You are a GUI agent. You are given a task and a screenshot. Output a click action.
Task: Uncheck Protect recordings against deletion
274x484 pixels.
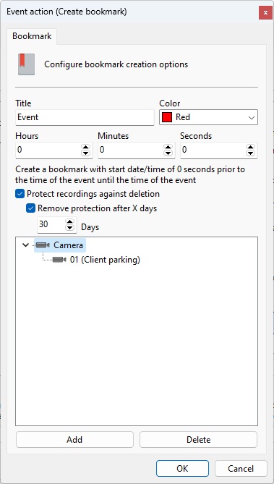tap(20, 194)
